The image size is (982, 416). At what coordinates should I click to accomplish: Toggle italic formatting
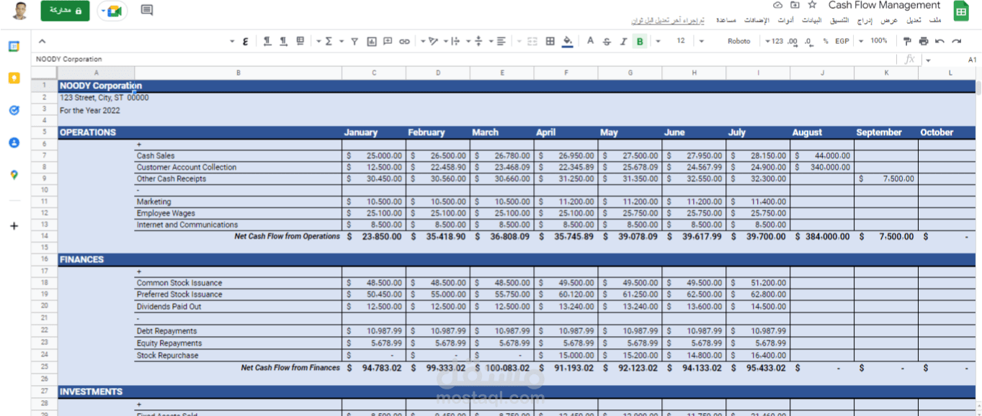[x=622, y=41]
